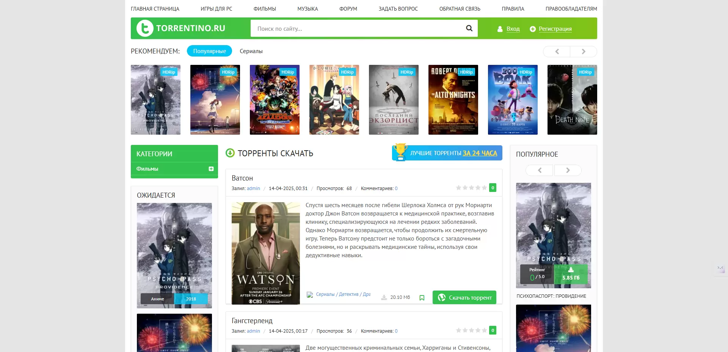Open the Death Note poster thumbnail
The width and height of the screenshot is (728, 352).
pyautogui.click(x=572, y=100)
